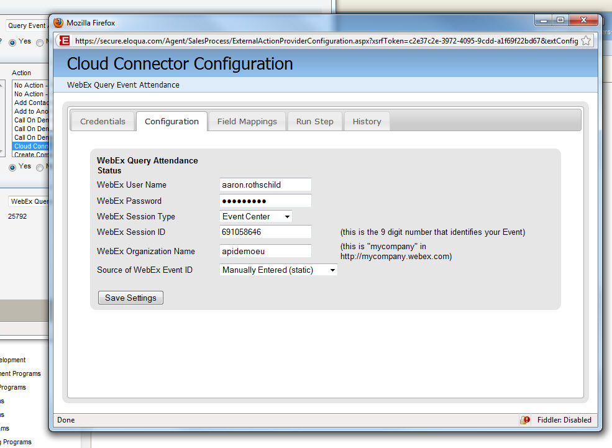This screenshot has height=448, width=612.
Task: Select highlighted Cloud Conn item in Action list
Action: 30,146
